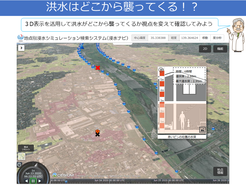Click the 経度 label
246x185 pixels.
(174, 38)
